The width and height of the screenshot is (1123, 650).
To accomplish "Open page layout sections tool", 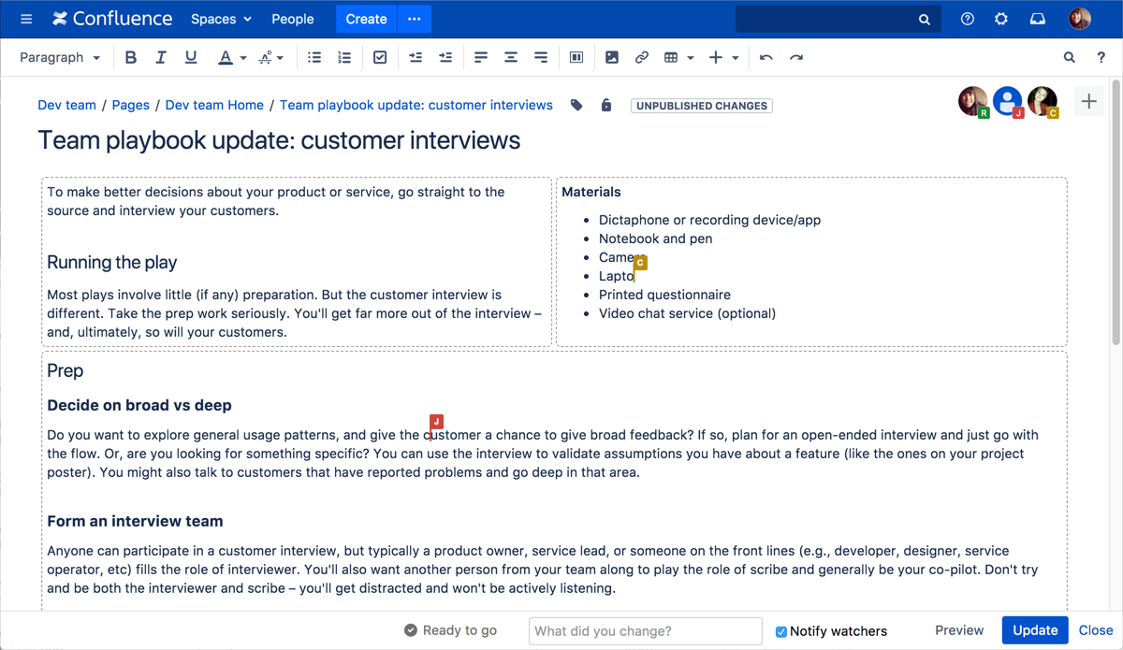I will point(576,57).
